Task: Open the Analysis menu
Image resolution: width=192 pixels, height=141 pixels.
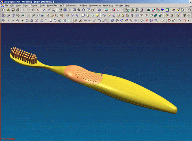Action: point(83,5)
